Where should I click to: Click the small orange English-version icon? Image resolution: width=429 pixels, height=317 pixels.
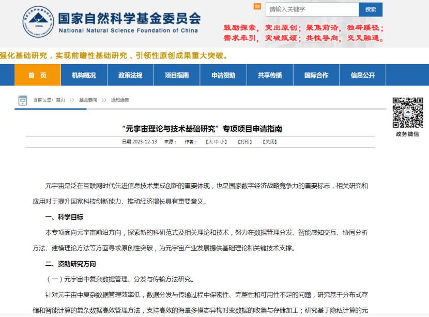click(257, 7)
